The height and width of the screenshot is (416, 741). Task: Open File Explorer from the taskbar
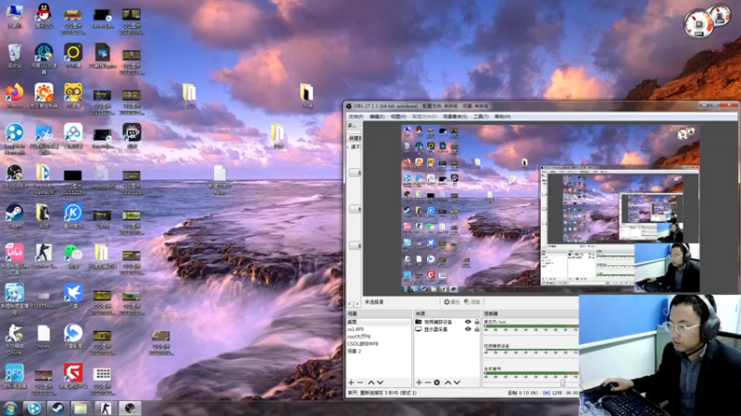click(81, 408)
